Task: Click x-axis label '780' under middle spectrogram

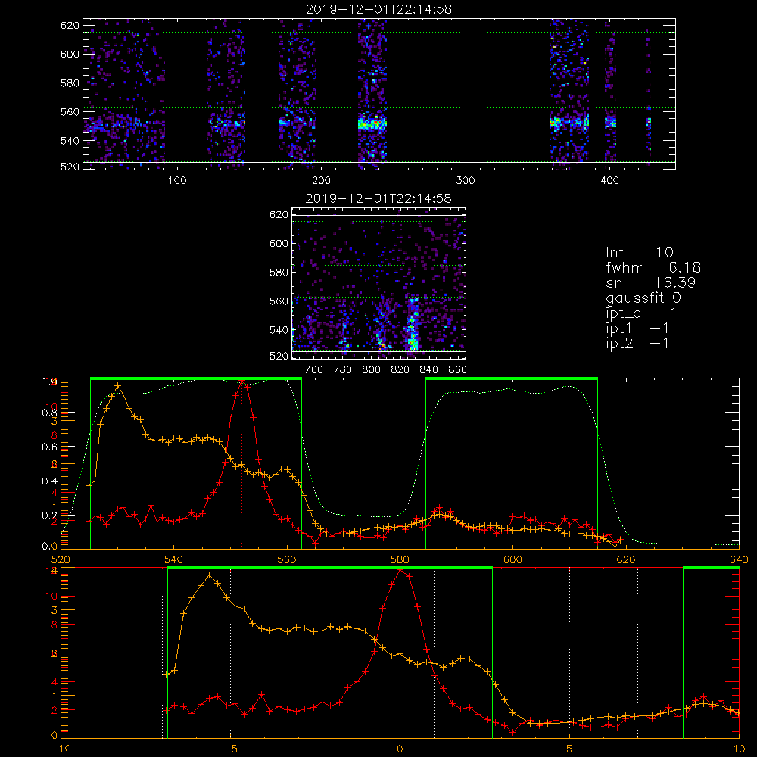Action: [x=343, y=370]
